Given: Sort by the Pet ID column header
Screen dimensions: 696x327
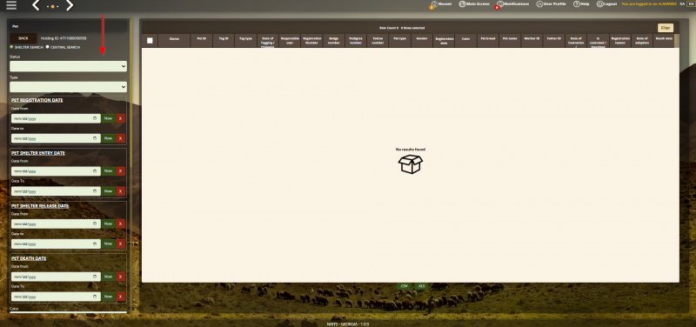Looking at the screenshot, I should pos(202,40).
